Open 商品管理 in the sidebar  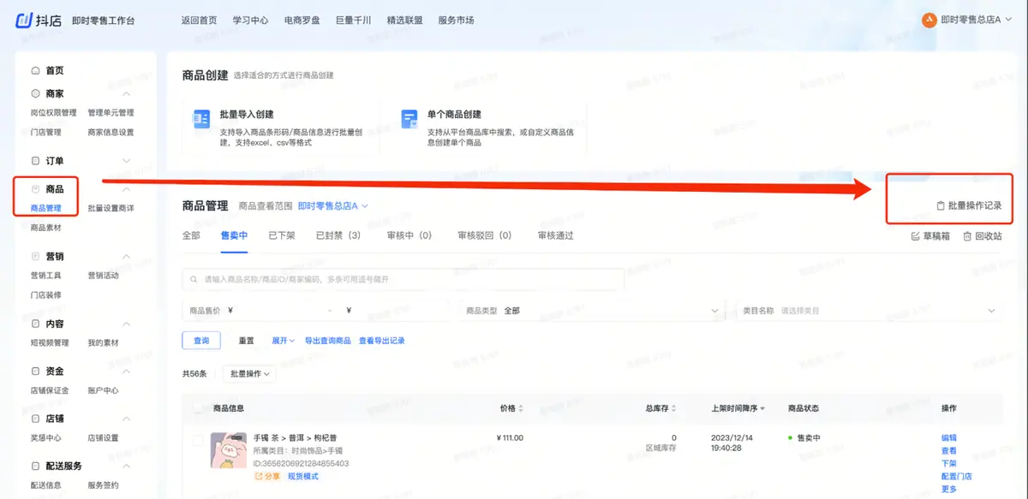tap(46, 208)
